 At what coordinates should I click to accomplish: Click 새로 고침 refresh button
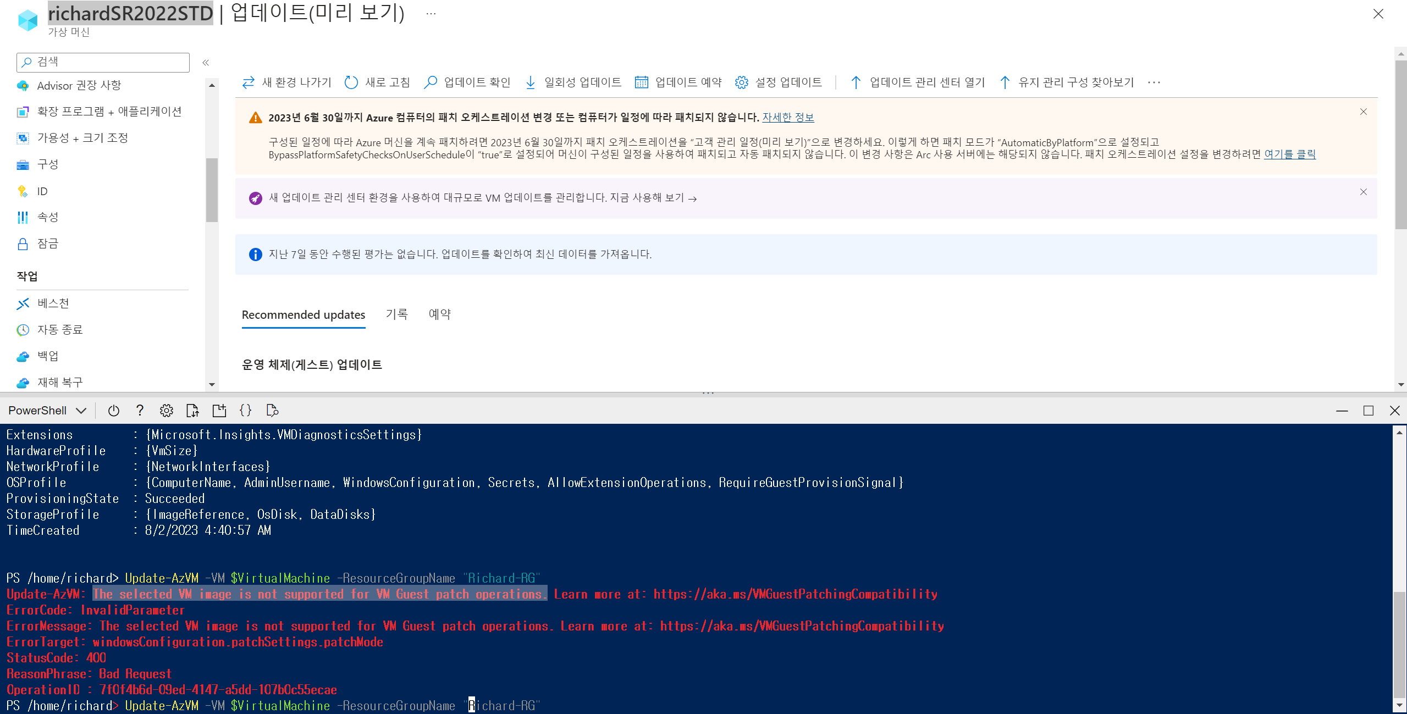[377, 82]
